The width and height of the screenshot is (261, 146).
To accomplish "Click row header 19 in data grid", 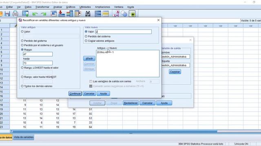I will coord(5,109).
